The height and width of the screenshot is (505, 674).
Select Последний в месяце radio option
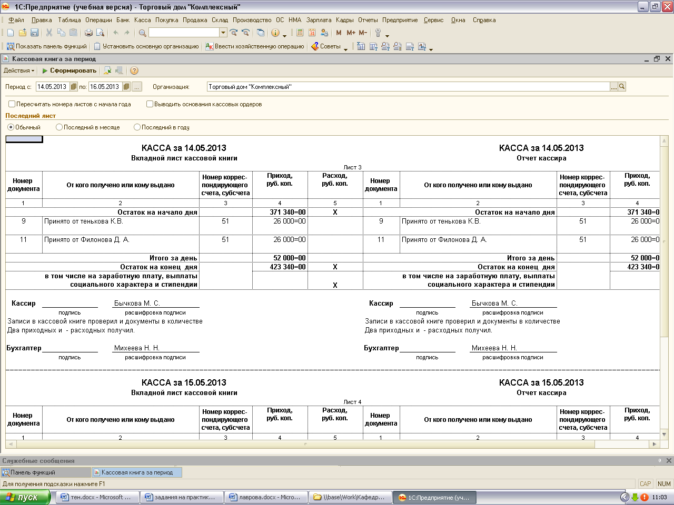click(59, 127)
